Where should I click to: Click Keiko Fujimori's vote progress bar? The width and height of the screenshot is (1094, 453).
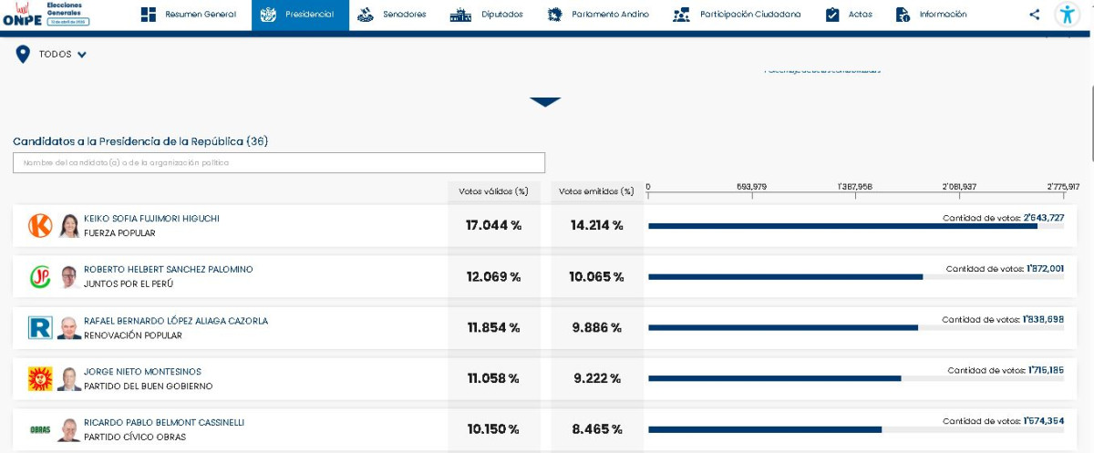842,226
